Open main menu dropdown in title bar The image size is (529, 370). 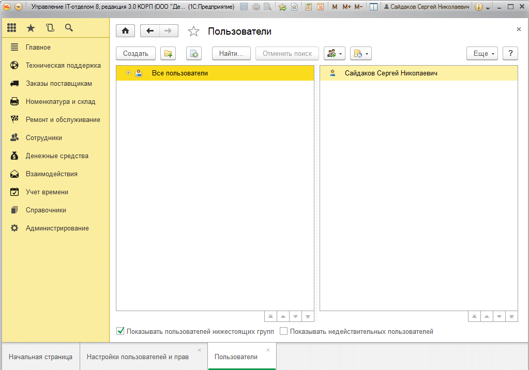19,6
